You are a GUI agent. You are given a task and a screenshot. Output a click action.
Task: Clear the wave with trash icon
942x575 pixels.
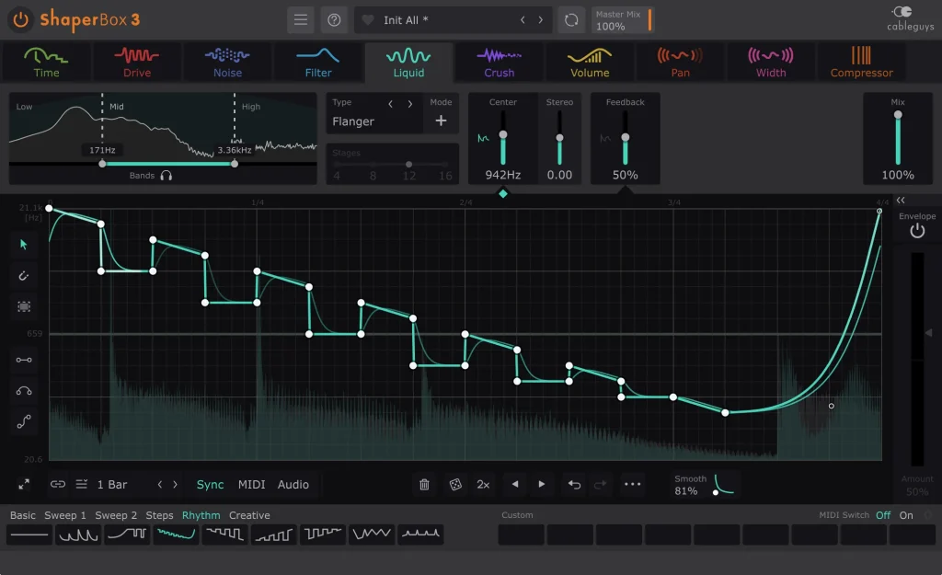pos(424,484)
